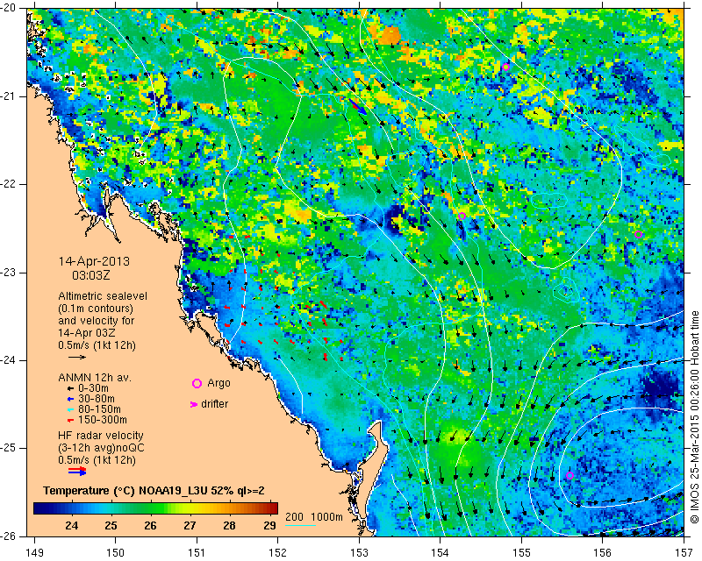This screenshot has width=702, height=561.
Task: Click the '(0.1m contours)' legend line
Action: point(96,309)
